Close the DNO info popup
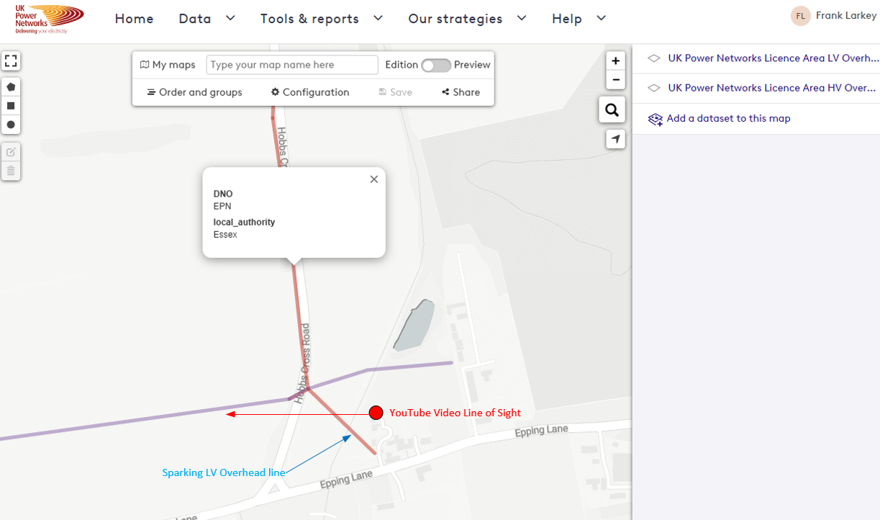The height and width of the screenshot is (520, 880). click(x=374, y=179)
